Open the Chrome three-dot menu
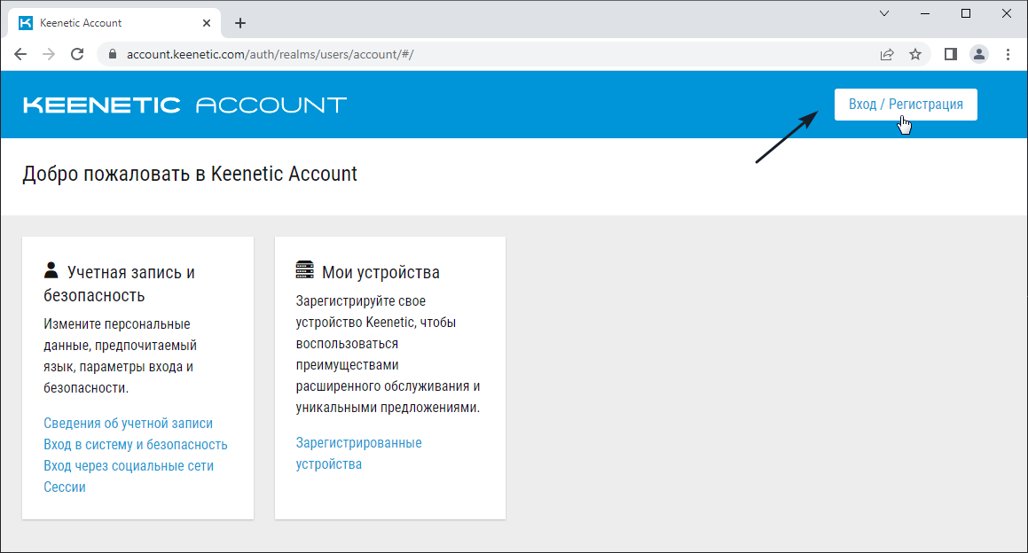This screenshot has width=1028, height=553. (1008, 54)
